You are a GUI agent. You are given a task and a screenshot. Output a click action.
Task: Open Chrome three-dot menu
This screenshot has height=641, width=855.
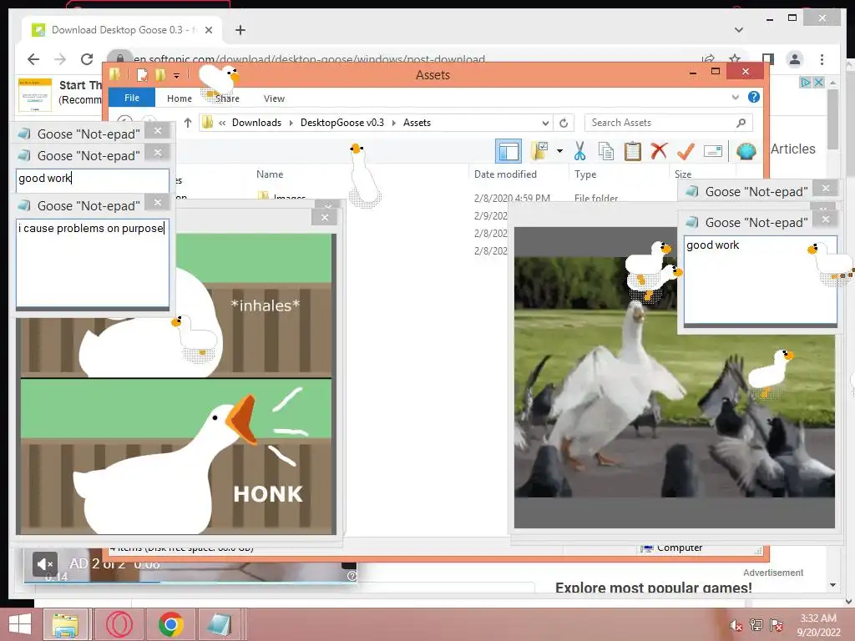click(x=822, y=59)
